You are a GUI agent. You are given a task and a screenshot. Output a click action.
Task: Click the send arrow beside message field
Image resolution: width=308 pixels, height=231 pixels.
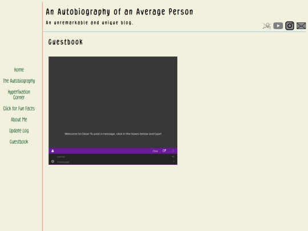tap(173, 161)
